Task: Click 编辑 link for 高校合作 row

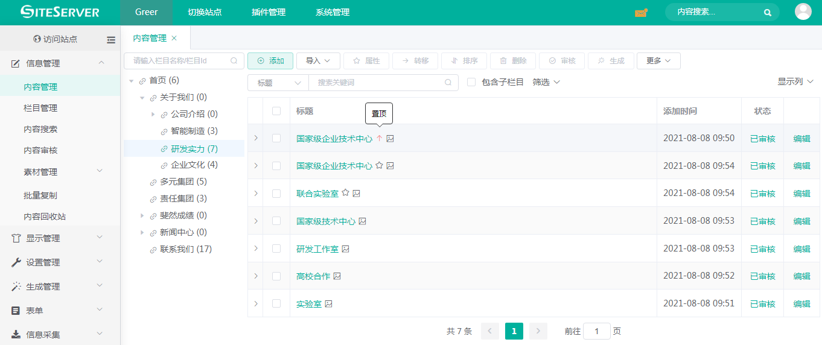Action: [x=801, y=276]
